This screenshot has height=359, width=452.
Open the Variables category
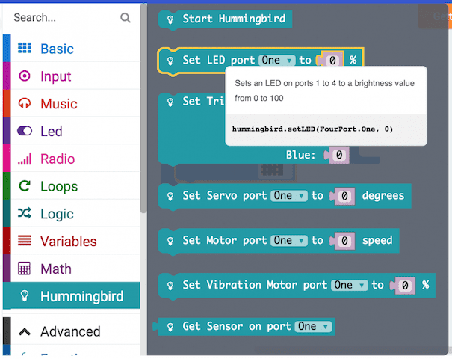pos(68,242)
